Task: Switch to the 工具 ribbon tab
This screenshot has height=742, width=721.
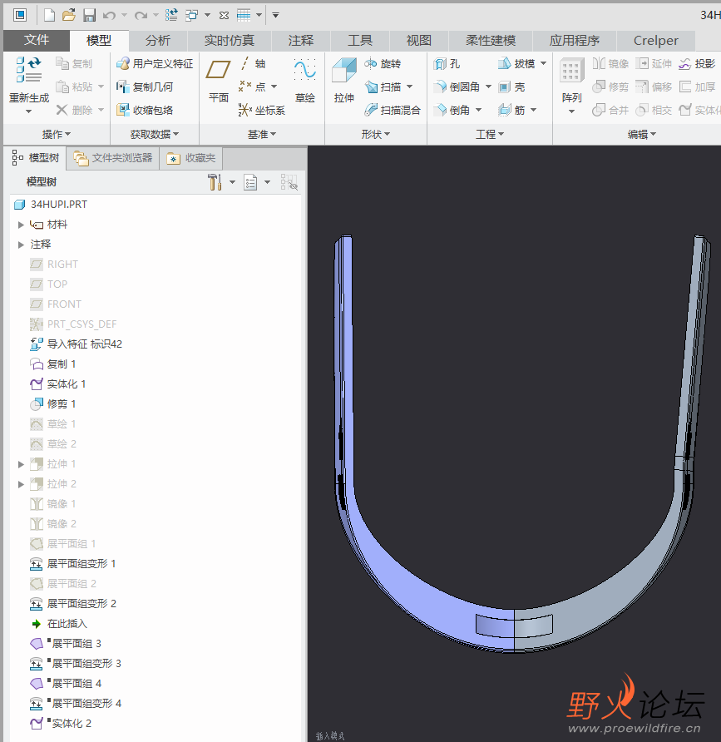Action: tap(360, 41)
